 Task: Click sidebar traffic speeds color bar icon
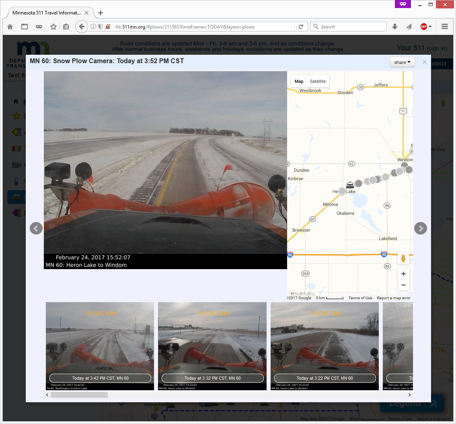[x=16, y=149]
